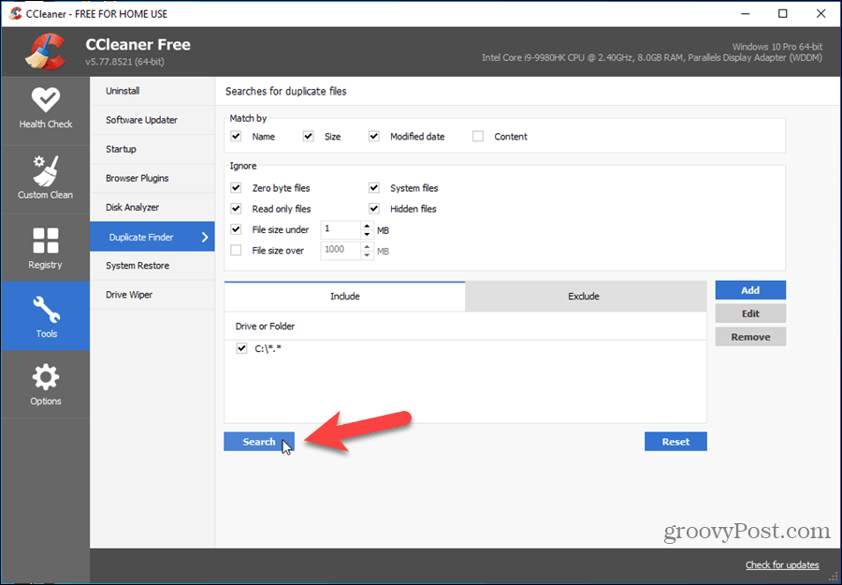Select the Tools wrench icon
The height and width of the screenshot is (585, 842).
click(x=46, y=308)
